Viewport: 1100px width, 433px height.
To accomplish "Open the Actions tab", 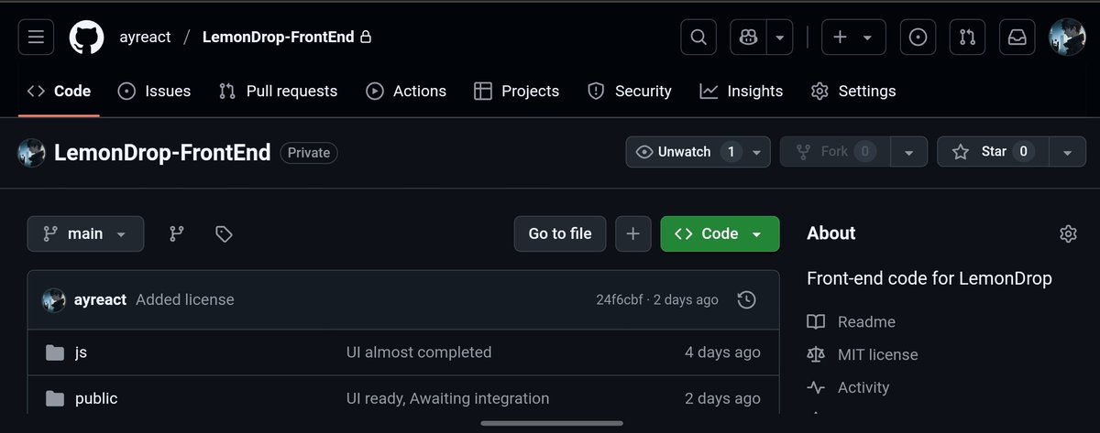I will tap(406, 91).
